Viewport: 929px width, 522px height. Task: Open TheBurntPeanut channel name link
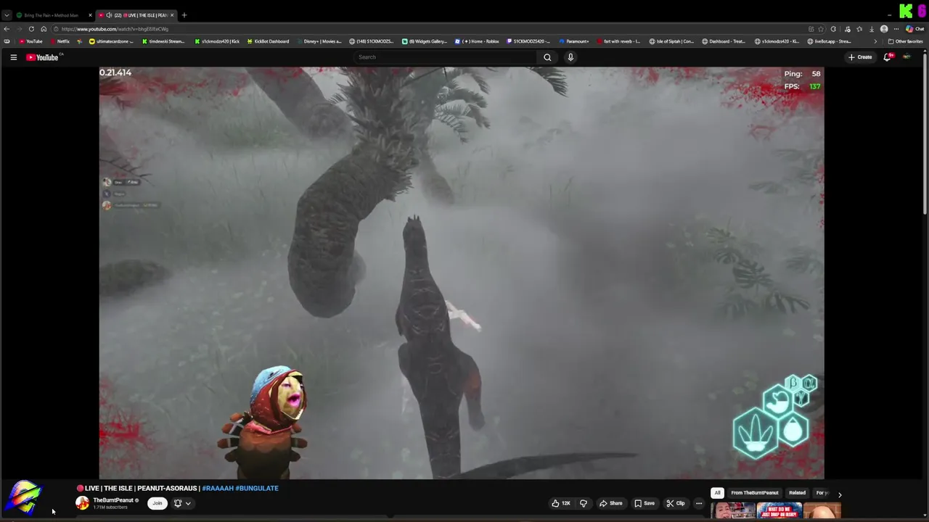coord(112,500)
